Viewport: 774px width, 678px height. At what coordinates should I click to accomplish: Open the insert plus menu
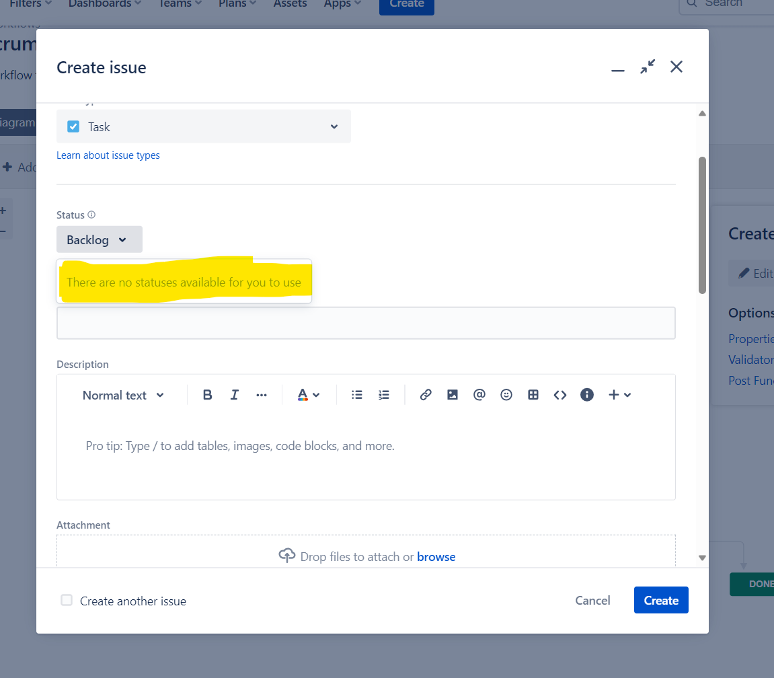(619, 395)
